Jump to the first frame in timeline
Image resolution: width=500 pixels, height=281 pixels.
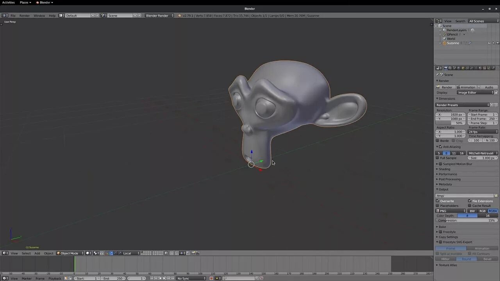pos(152,278)
